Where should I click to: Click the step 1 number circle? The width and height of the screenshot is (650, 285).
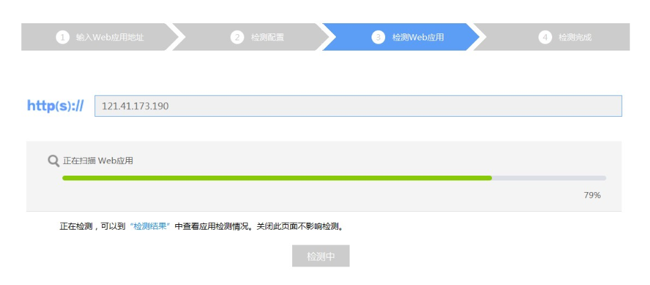(62, 38)
